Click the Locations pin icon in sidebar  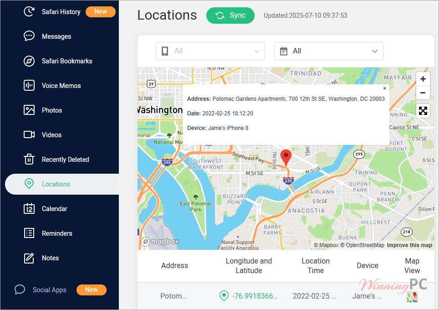point(29,184)
